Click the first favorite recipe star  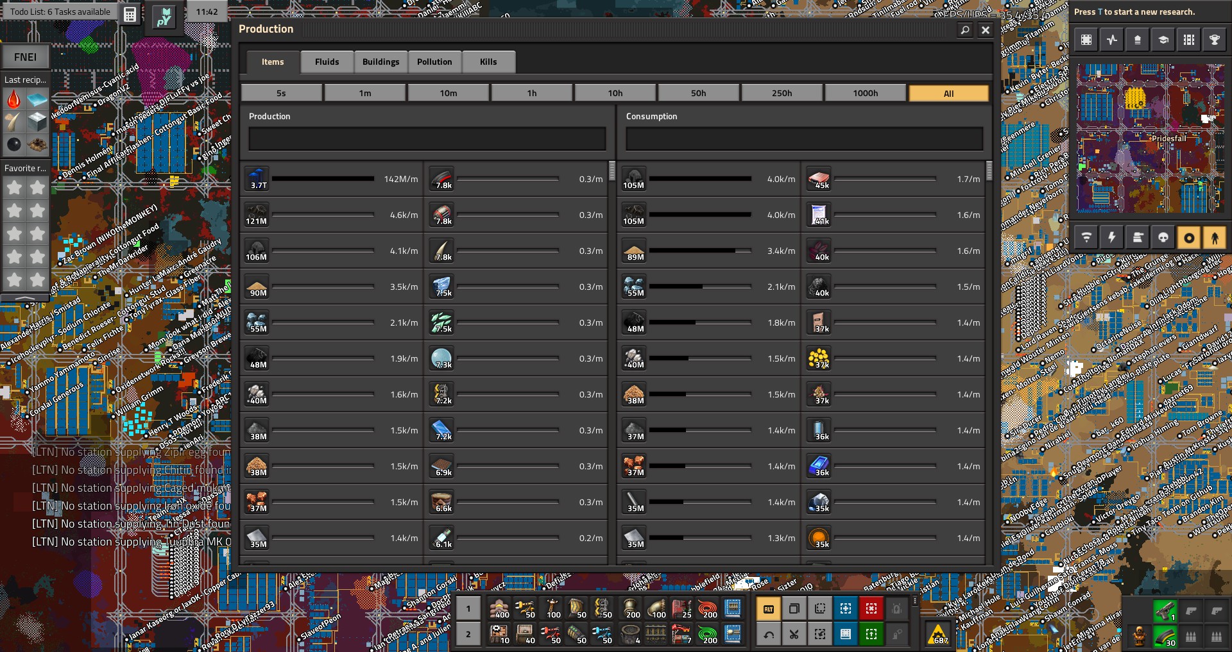(x=14, y=187)
